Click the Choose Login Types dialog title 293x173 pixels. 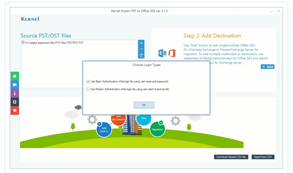146,65
